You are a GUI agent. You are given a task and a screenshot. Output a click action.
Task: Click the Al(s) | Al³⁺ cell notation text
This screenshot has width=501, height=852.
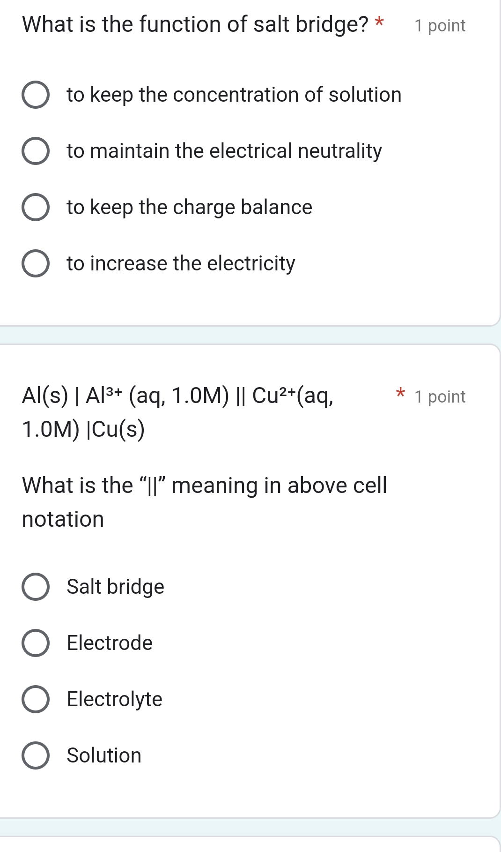[x=177, y=396]
